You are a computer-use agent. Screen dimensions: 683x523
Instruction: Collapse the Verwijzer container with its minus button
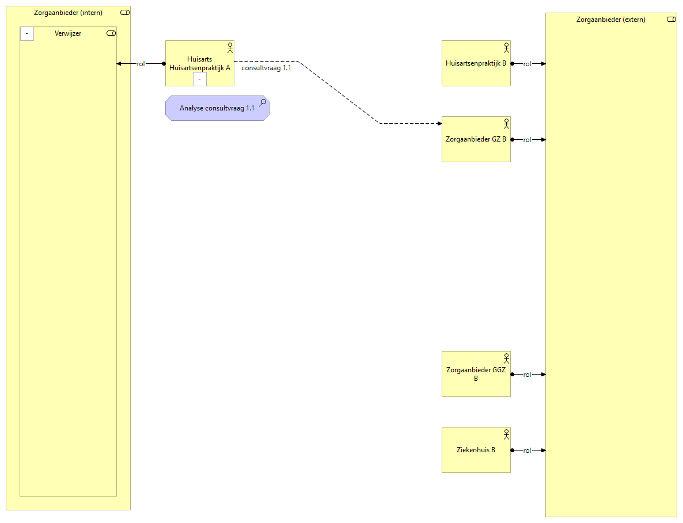pyautogui.click(x=27, y=34)
